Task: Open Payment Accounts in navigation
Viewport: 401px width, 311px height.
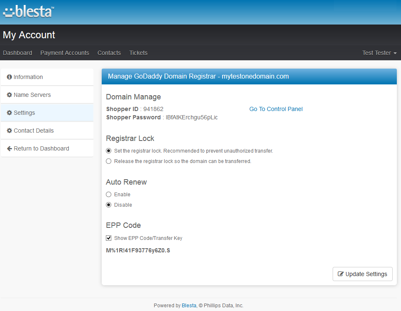Action: pos(65,53)
